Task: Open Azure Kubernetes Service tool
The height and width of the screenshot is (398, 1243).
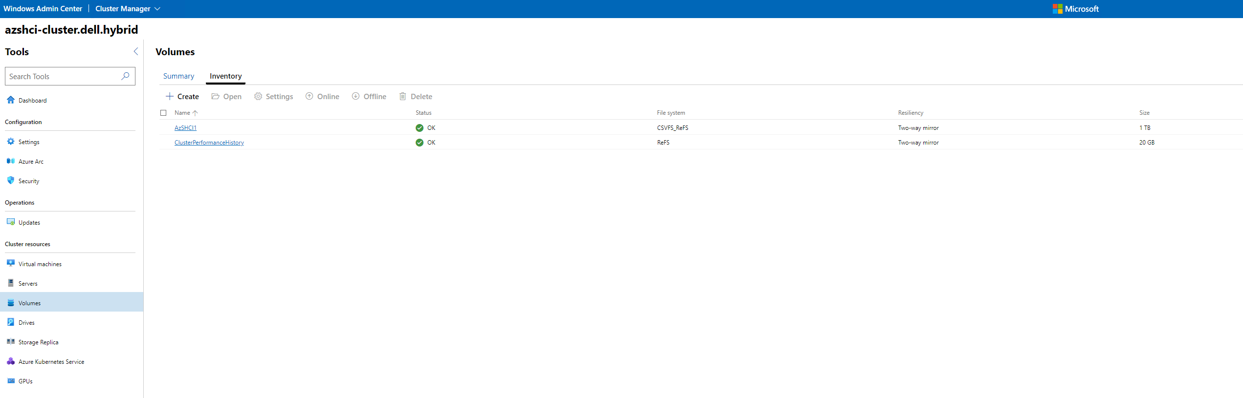Action: [51, 362]
